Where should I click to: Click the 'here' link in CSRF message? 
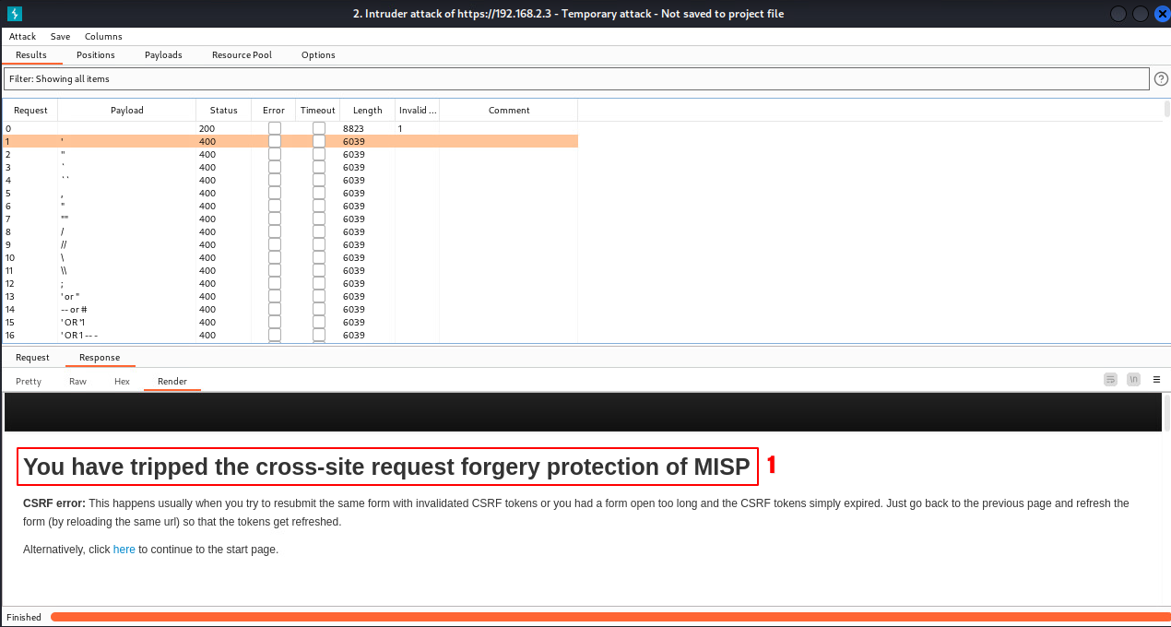tap(124, 550)
